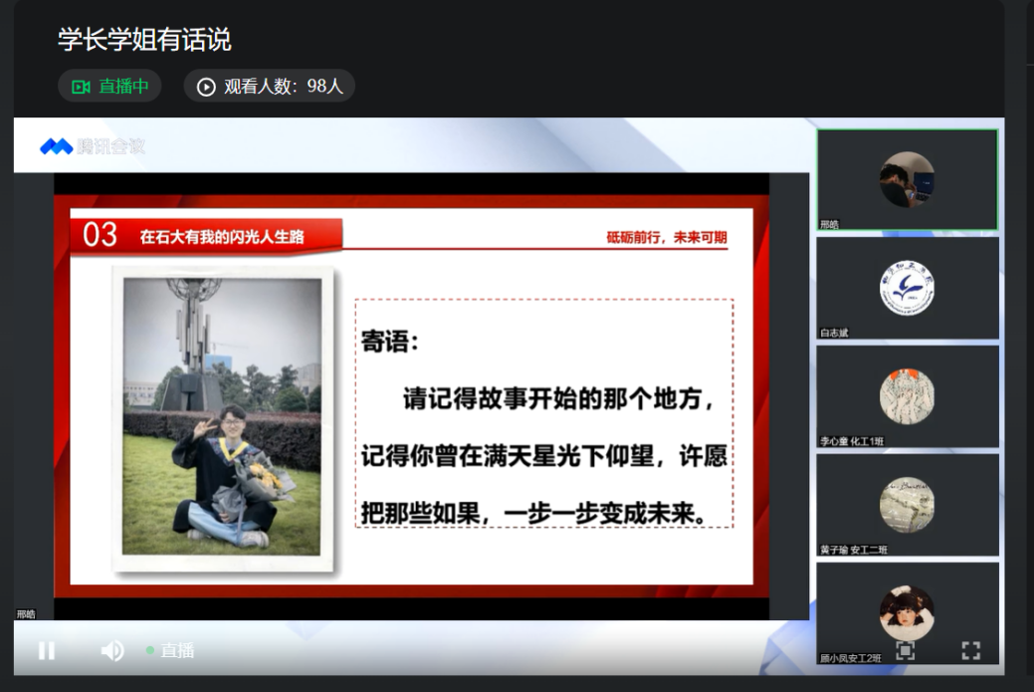Click the page title 学长学姐有话说
Image resolution: width=1034 pixels, height=692 pixels.
tap(144, 39)
